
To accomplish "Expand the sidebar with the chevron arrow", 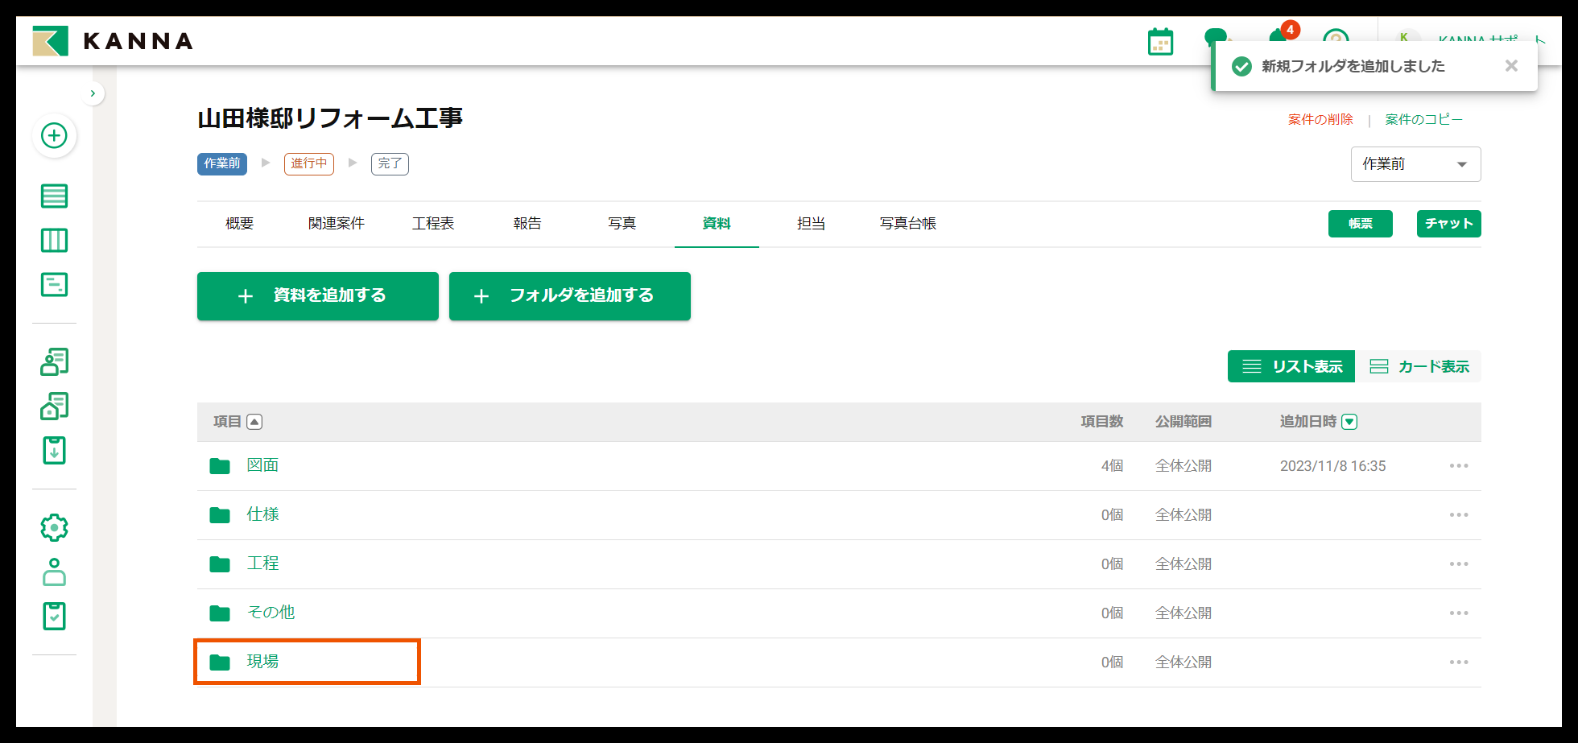I will point(93,93).
